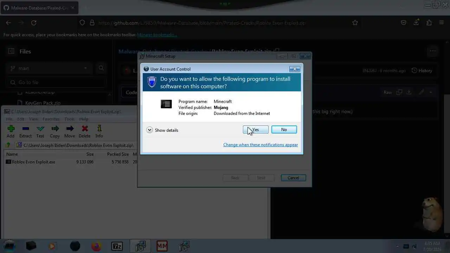Viewport: 450px width, 253px height.
Task: Open the View menu in 7-Zip
Action: (x=33, y=119)
